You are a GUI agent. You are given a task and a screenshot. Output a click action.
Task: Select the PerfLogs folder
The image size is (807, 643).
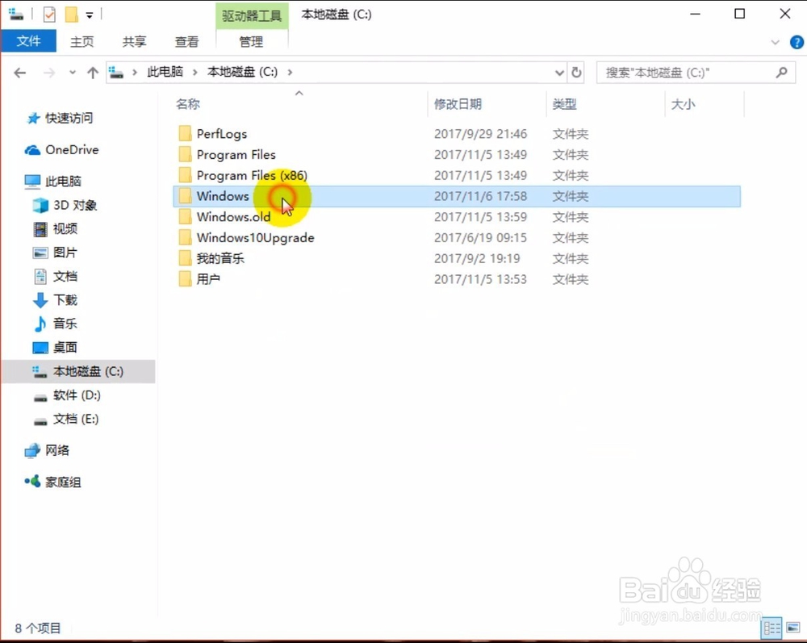221,134
